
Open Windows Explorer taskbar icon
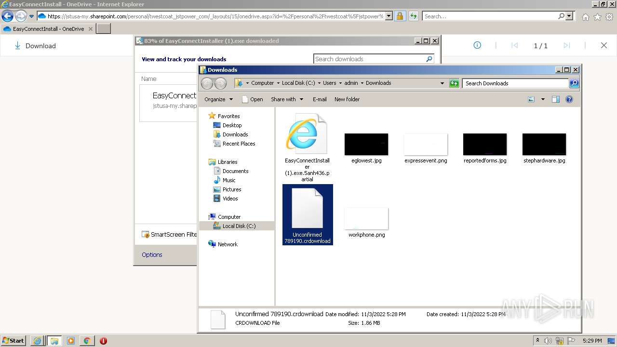54,341
